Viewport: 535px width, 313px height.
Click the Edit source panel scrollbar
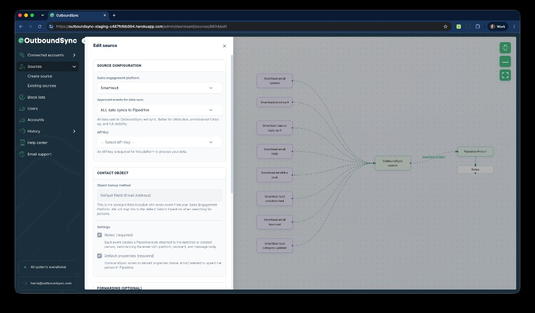(232, 124)
